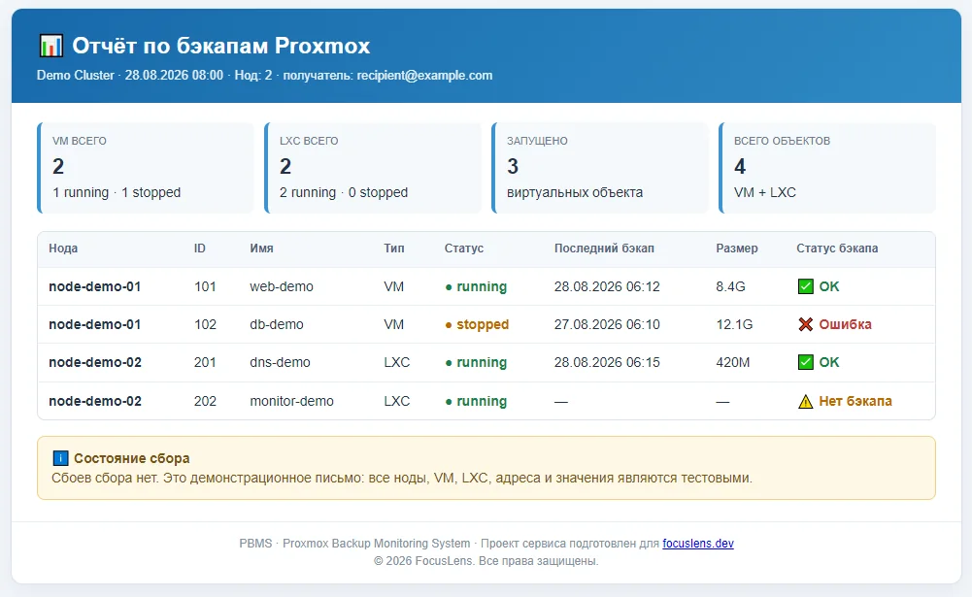Image resolution: width=972 pixels, height=597 pixels.
Task: Click the Последний бэкап column header
Action: 604,248
